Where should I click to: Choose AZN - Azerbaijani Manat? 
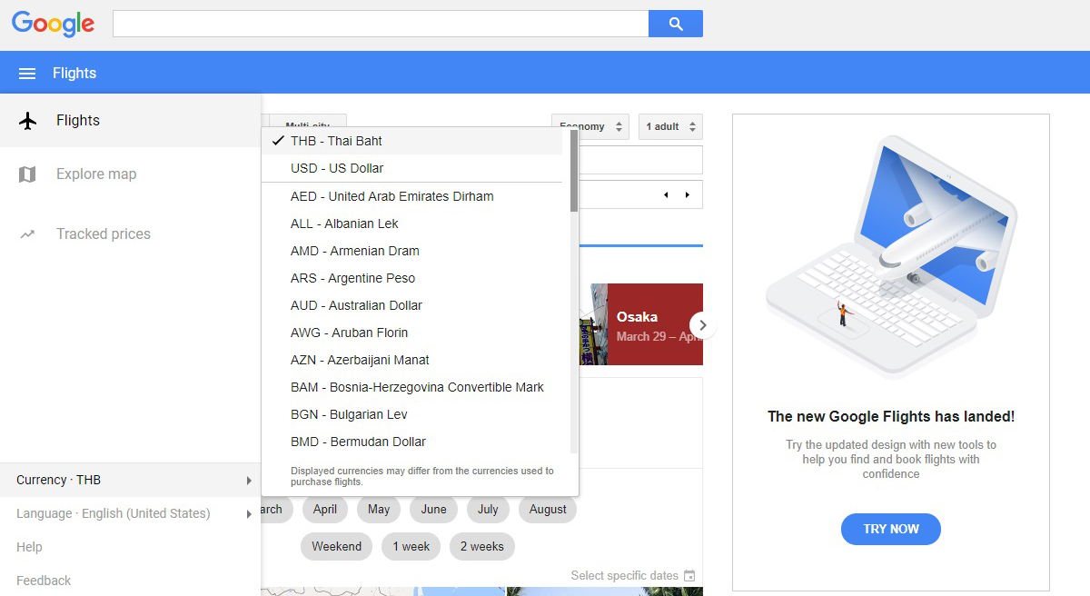pyautogui.click(x=412, y=360)
